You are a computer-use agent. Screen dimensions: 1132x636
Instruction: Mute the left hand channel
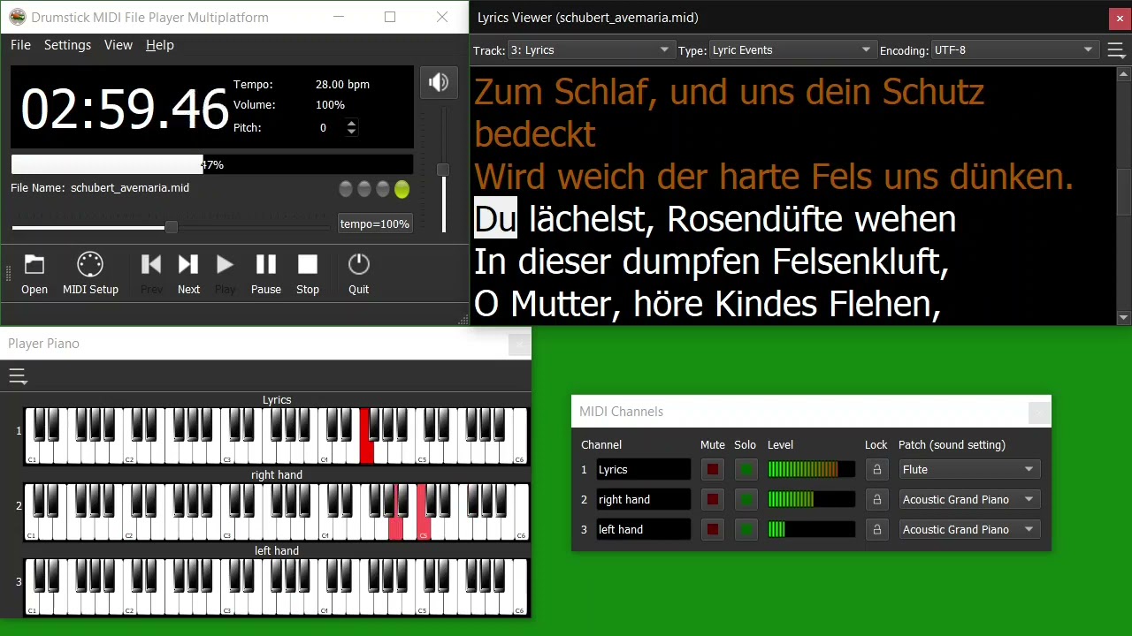pos(713,530)
